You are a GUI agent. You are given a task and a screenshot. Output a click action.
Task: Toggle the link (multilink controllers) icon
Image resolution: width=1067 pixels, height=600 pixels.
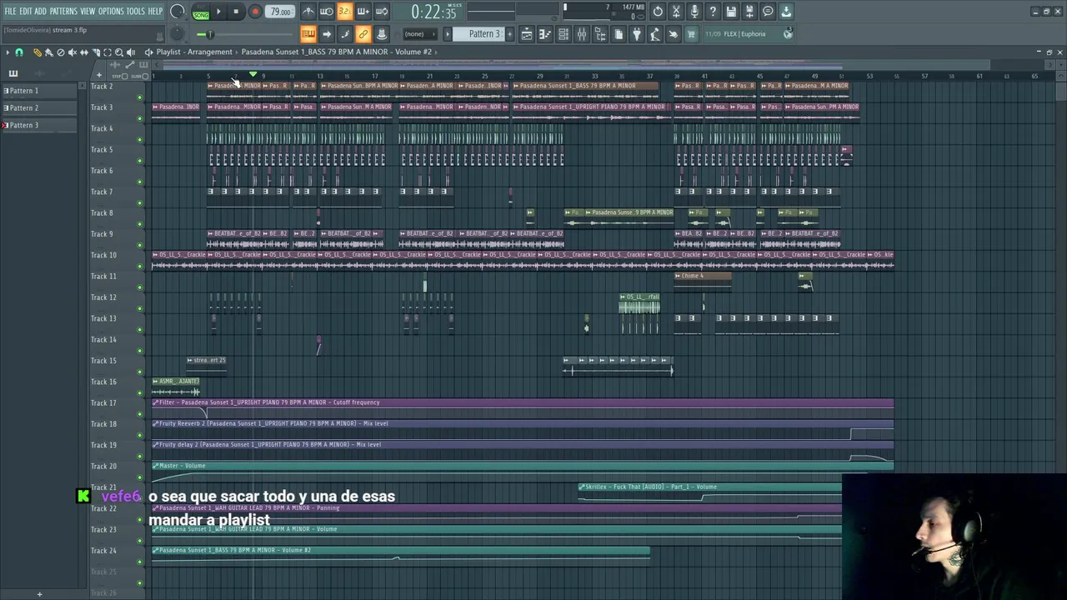pyautogui.click(x=363, y=34)
